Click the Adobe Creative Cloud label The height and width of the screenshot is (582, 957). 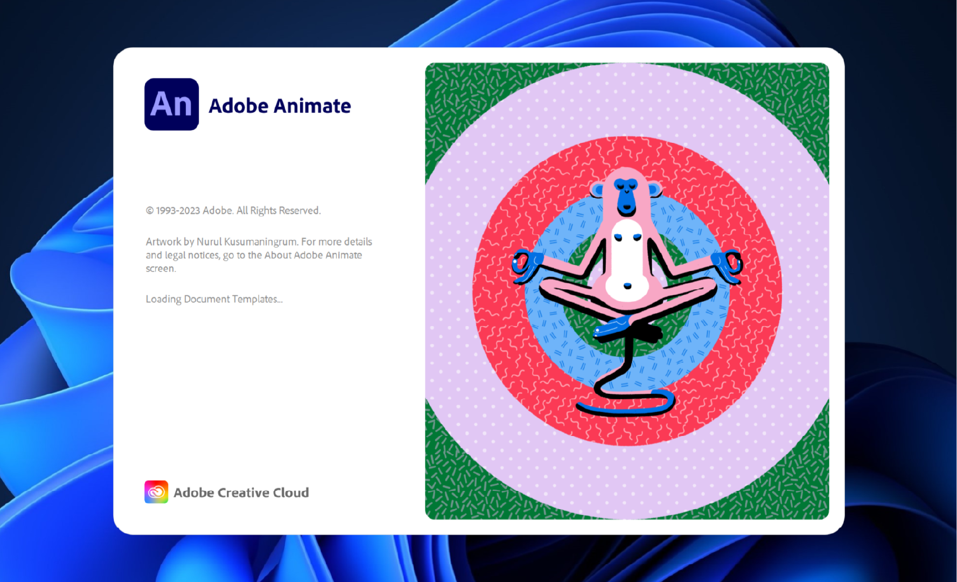click(x=241, y=493)
